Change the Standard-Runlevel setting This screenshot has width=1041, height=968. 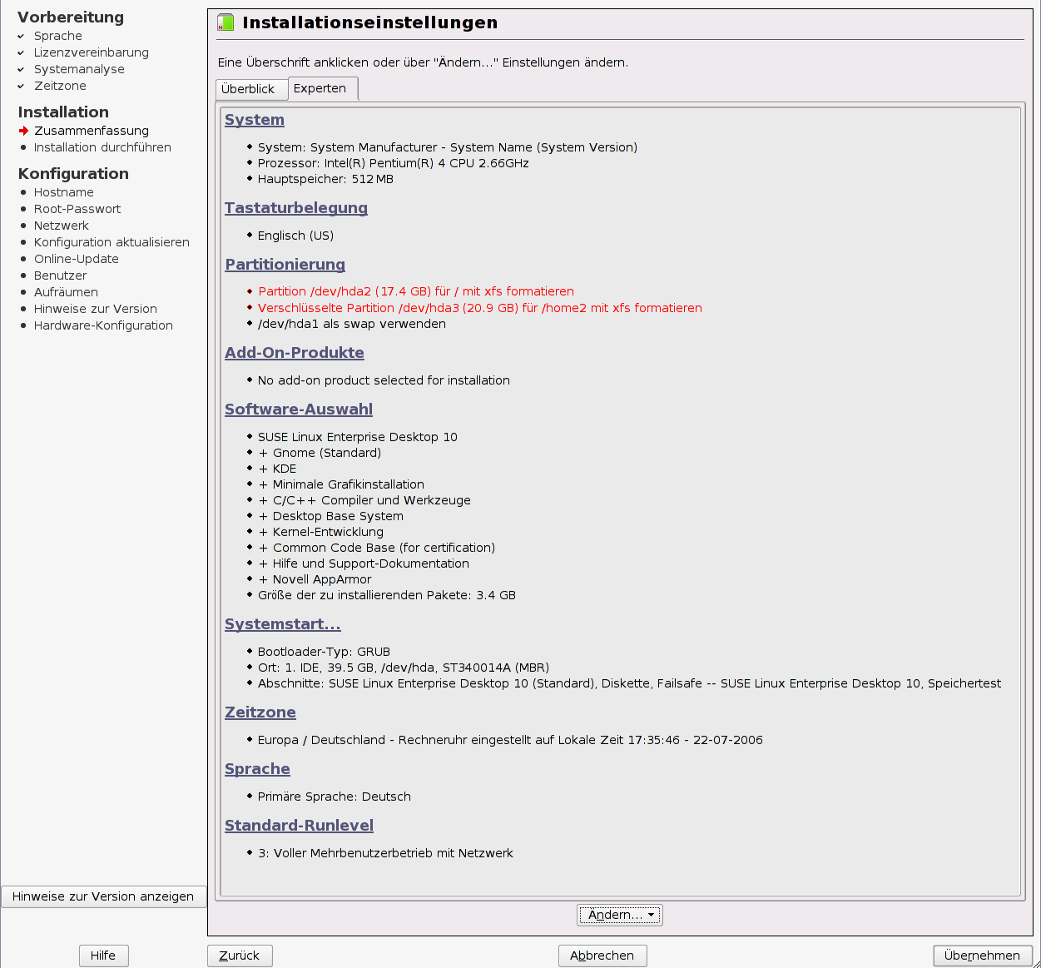[299, 826]
